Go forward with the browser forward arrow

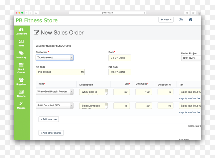(x=30, y=13)
